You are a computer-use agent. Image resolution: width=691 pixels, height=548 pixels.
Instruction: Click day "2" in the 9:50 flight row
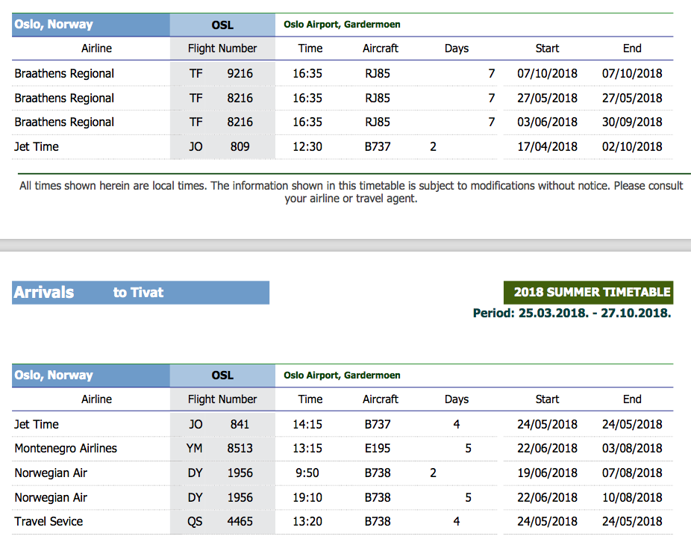434,473
